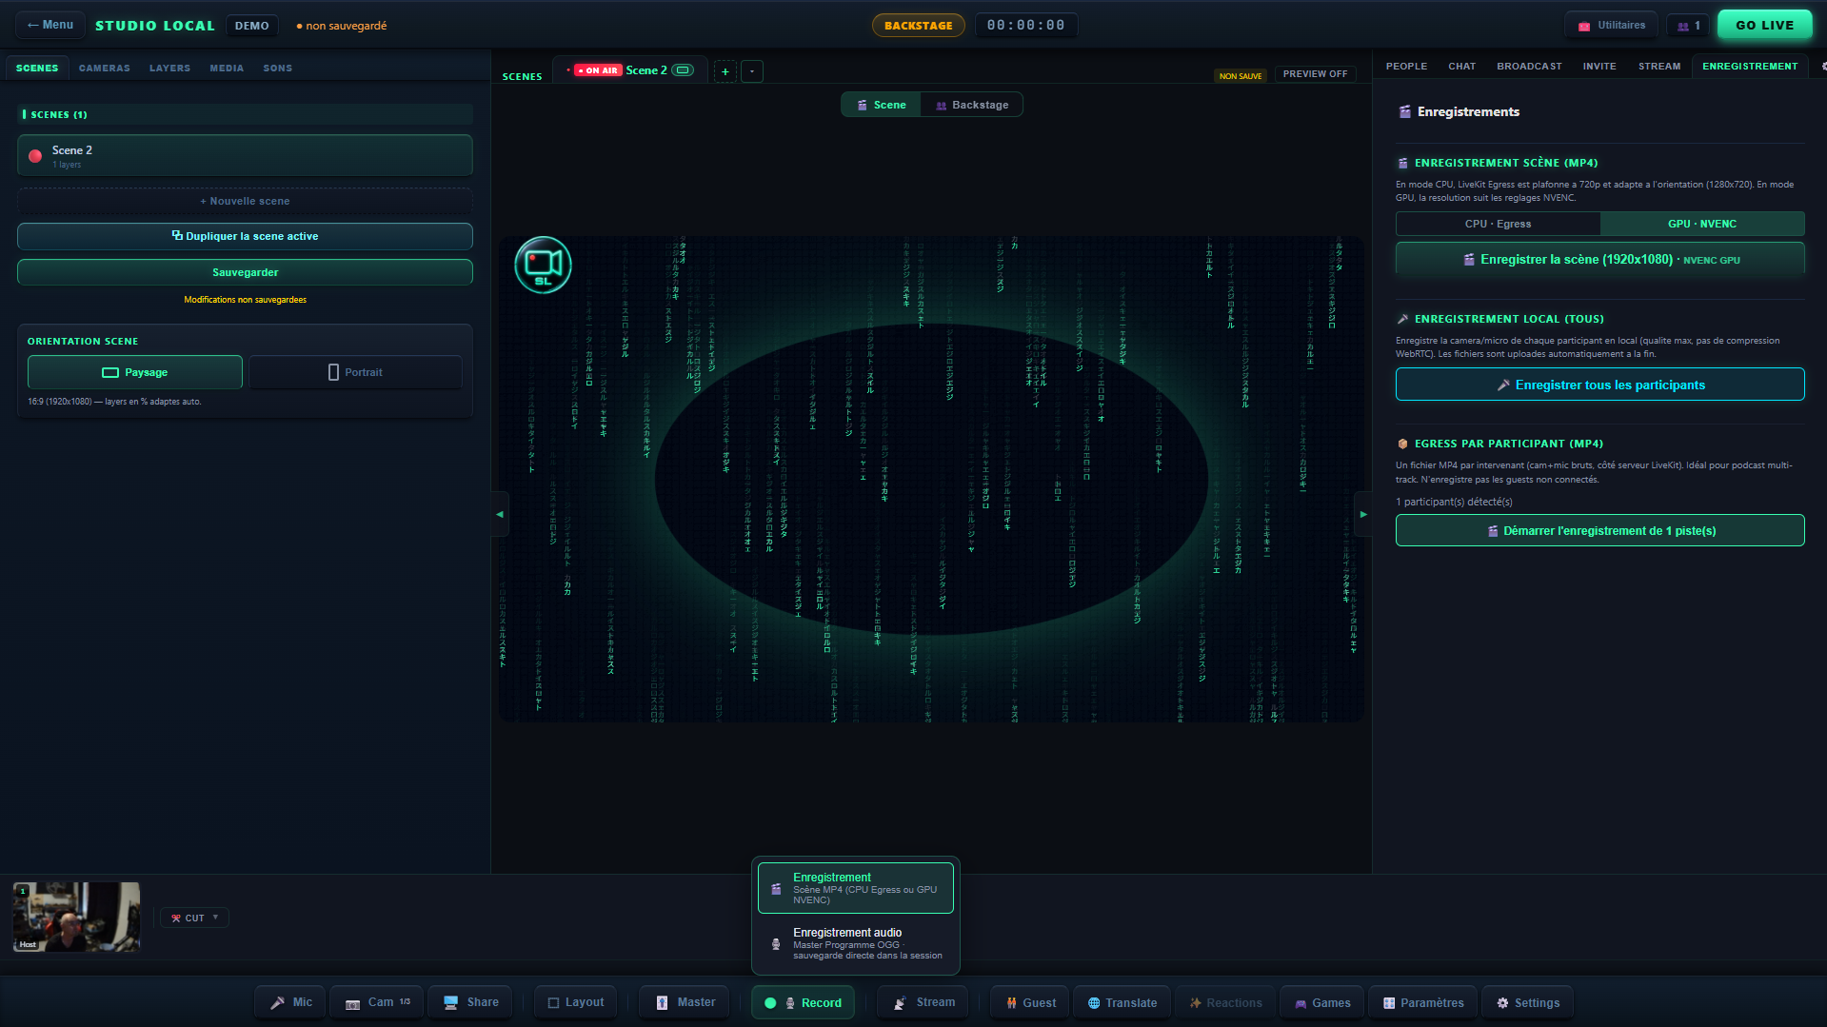Open the Guest invite button
This screenshot has width=1827, height=1027.
pyautogui.click(x=1030, y=1002)
